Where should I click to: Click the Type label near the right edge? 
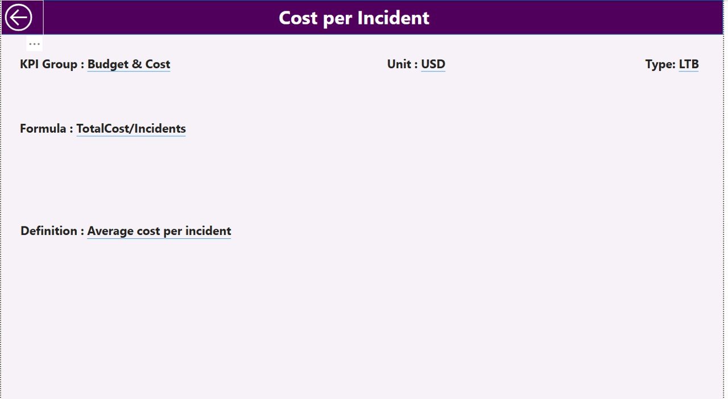[x=661, y=64]
